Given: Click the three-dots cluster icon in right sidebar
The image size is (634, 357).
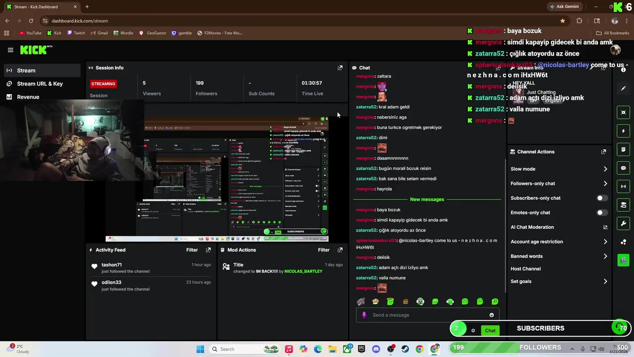Looking at the screenshot, I should [x=623, y=242].
